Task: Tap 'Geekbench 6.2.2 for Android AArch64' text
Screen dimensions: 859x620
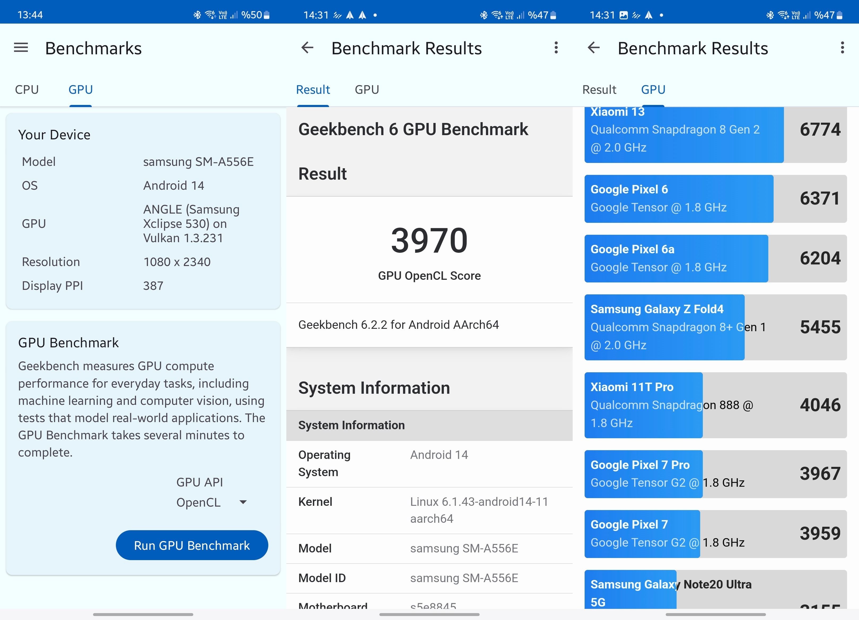Action: click(x=398, y=325)
